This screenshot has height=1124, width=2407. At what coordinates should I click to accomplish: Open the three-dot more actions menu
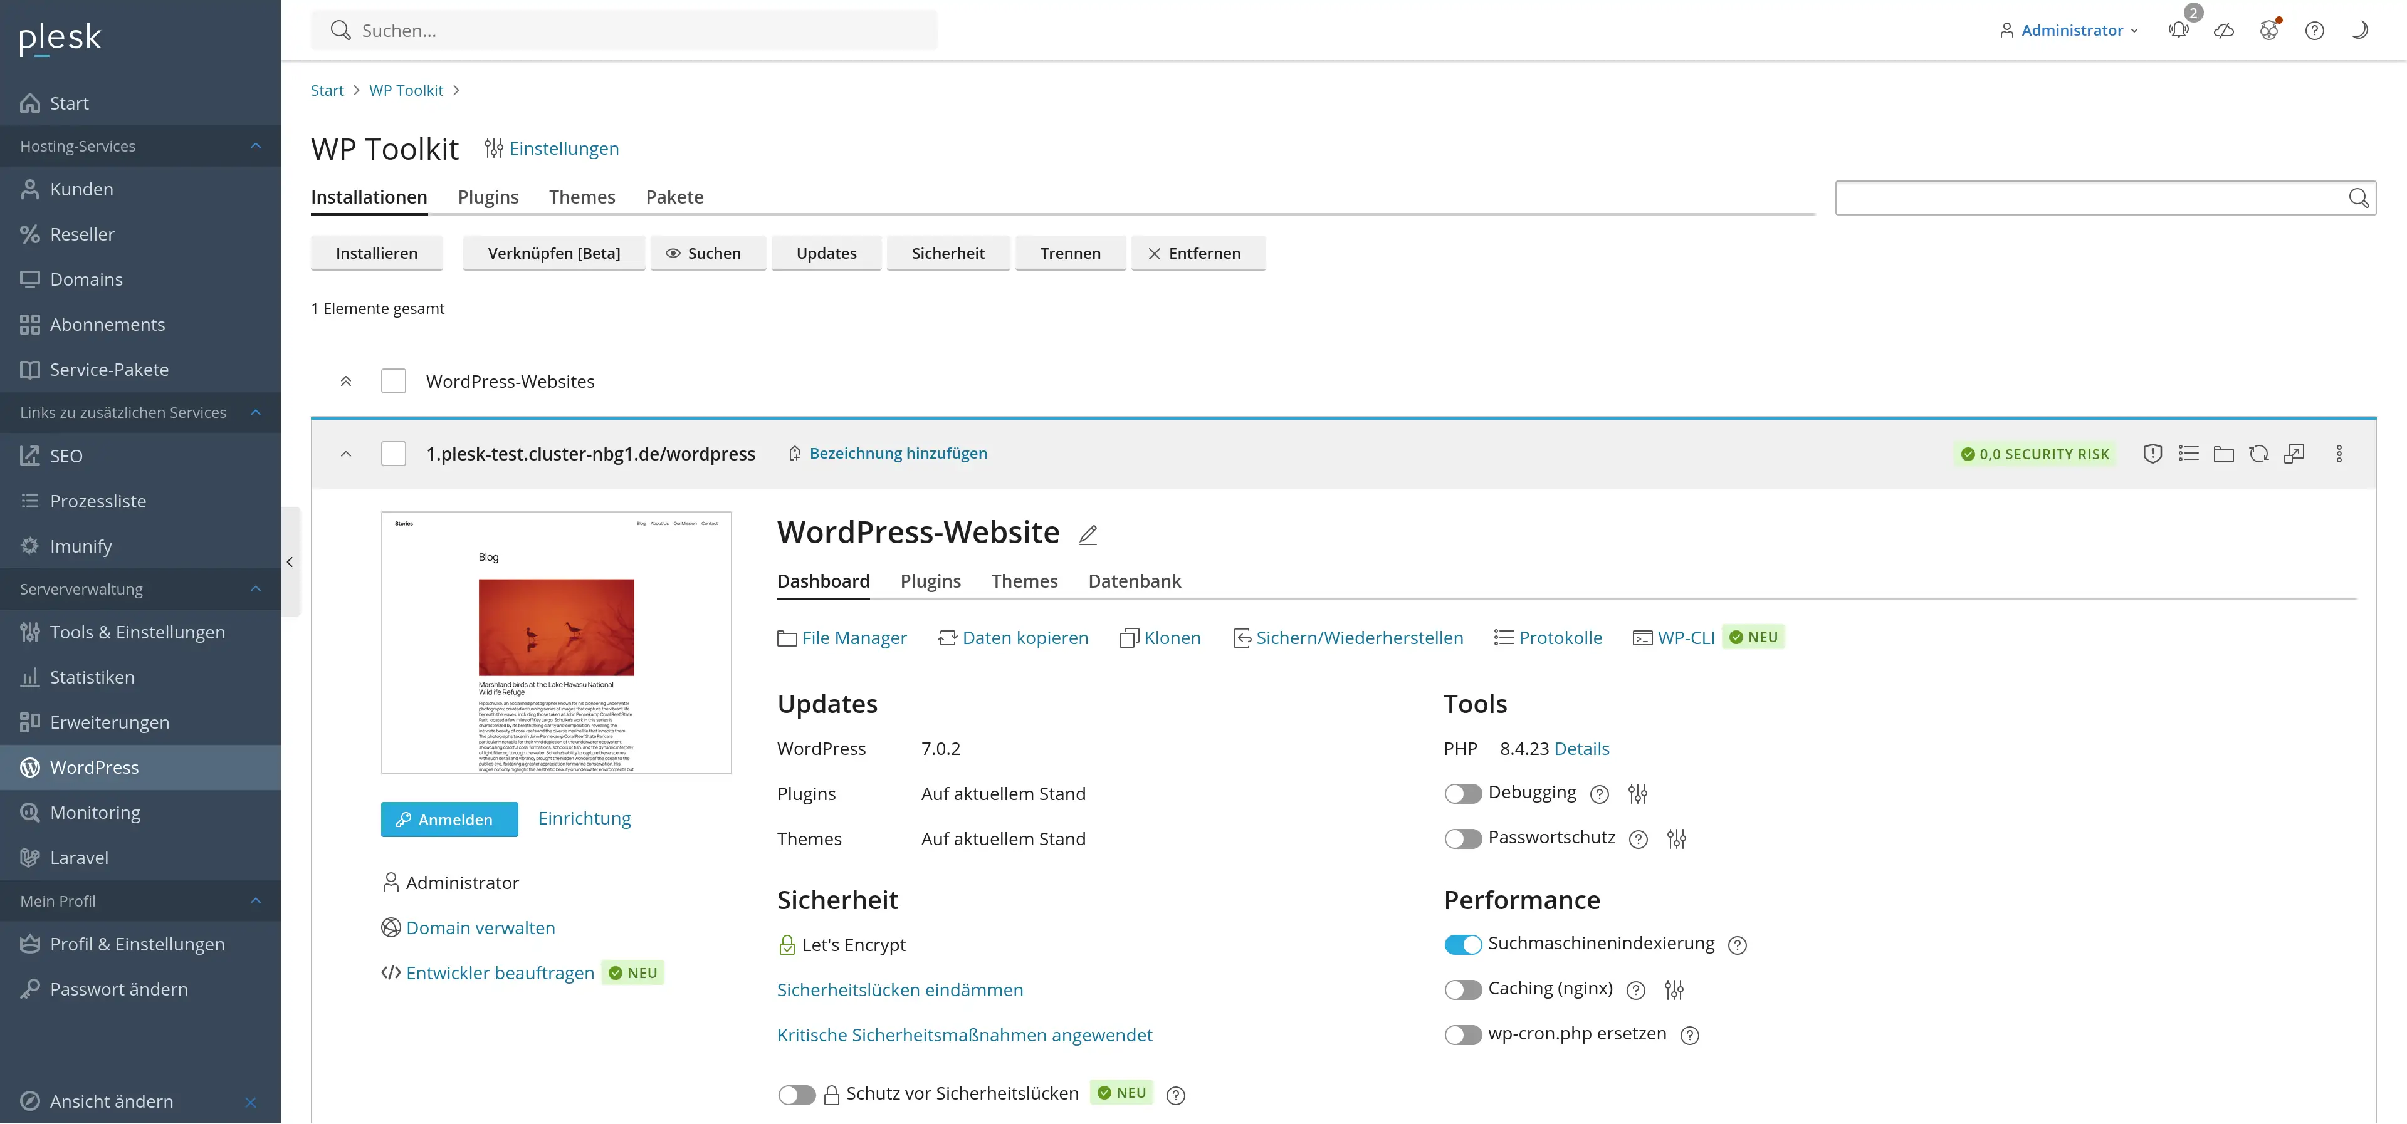(2339, 454)
